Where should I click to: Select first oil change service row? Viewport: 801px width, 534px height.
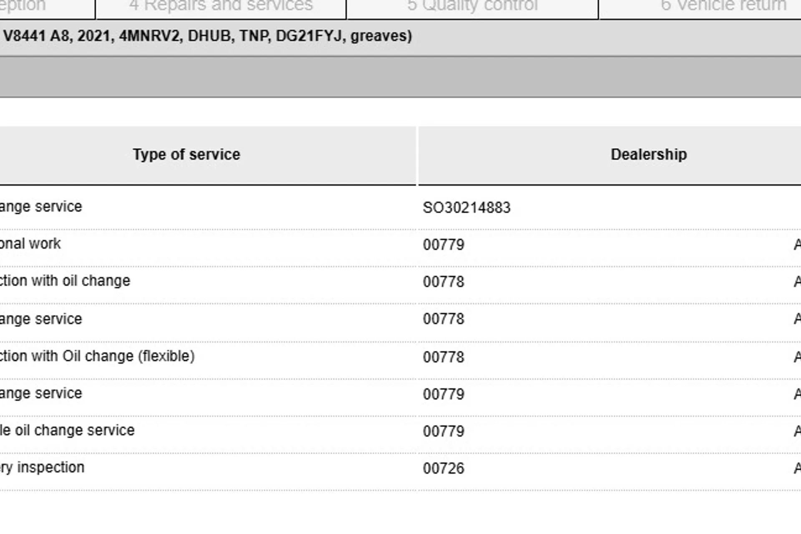tap(400, 207)
